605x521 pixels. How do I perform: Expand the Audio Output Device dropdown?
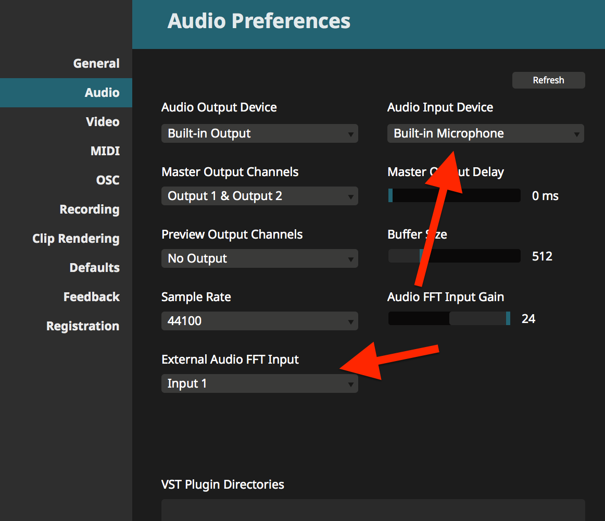(259, 133)
